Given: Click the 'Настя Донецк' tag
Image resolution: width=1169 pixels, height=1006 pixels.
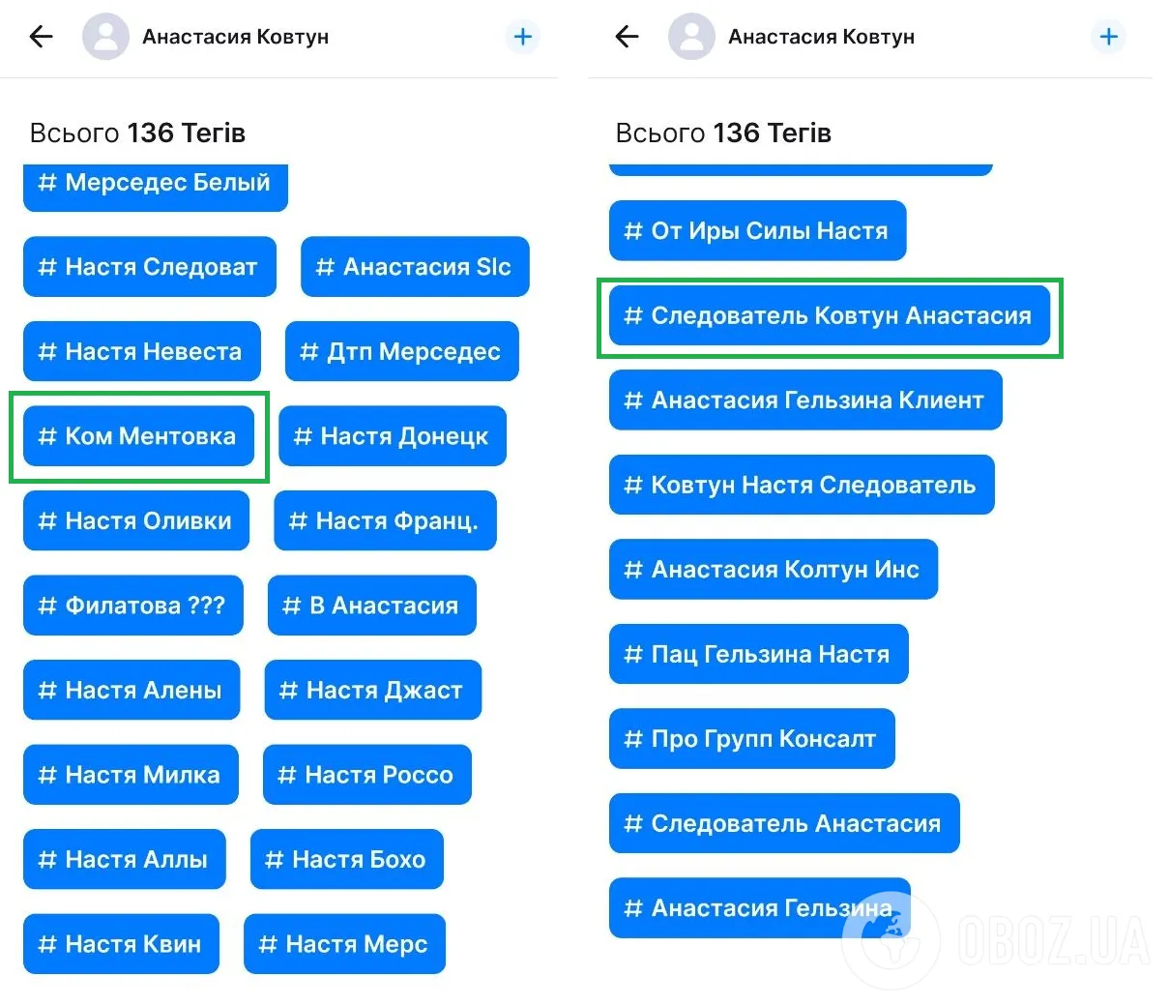Looking at the screenshot, I should click(x=392, y=436).
